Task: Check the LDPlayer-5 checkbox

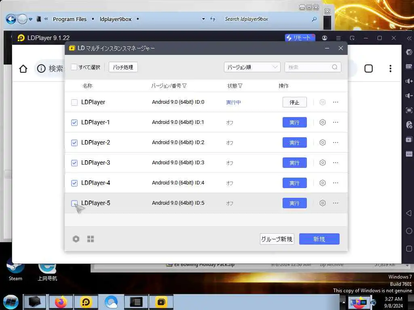Action: coord(74,203)
